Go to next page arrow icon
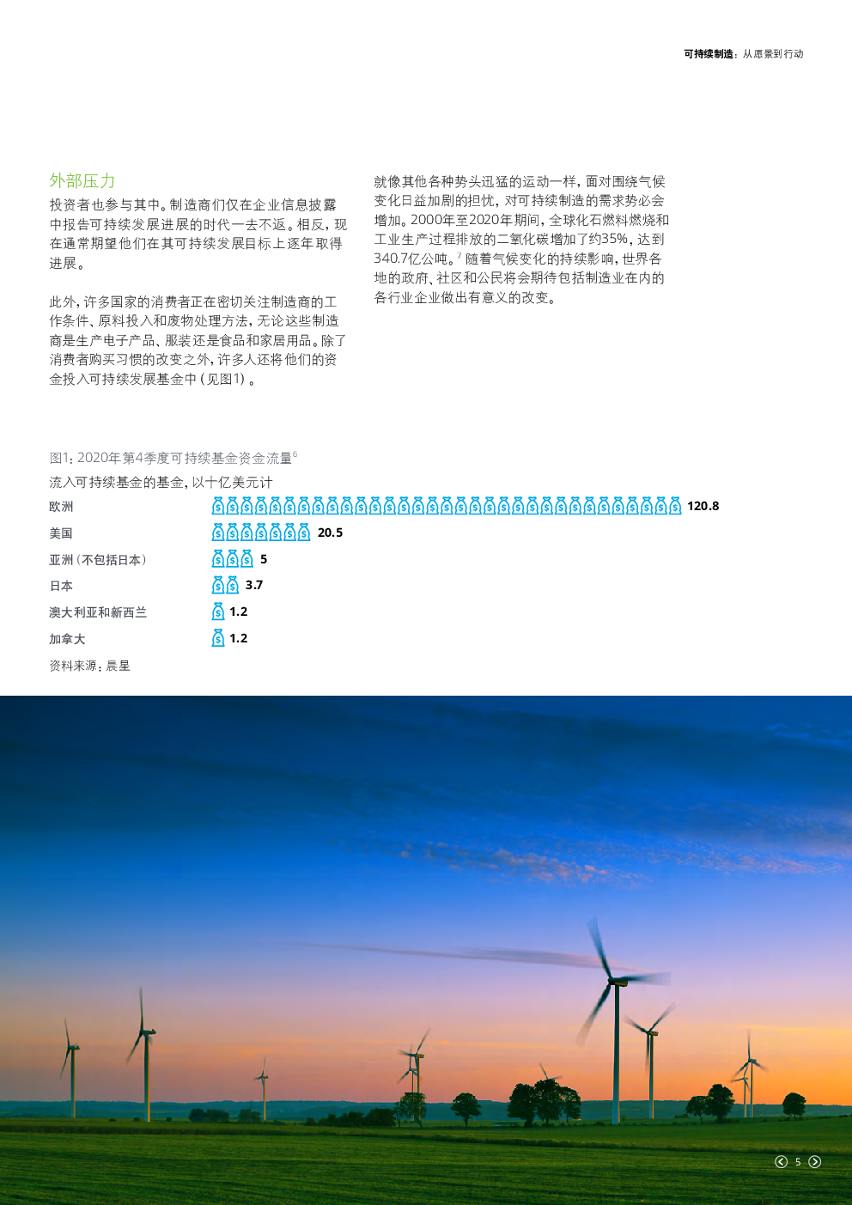This screenshot has height=1205, width=852. [x=815, y=1161]
